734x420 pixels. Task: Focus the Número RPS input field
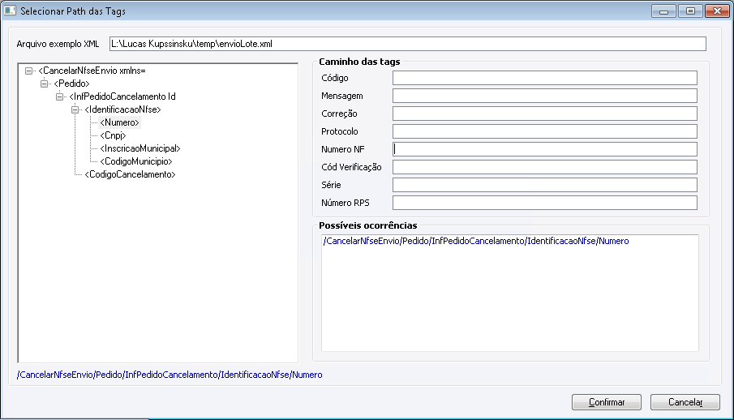click(x=545, y=202)
